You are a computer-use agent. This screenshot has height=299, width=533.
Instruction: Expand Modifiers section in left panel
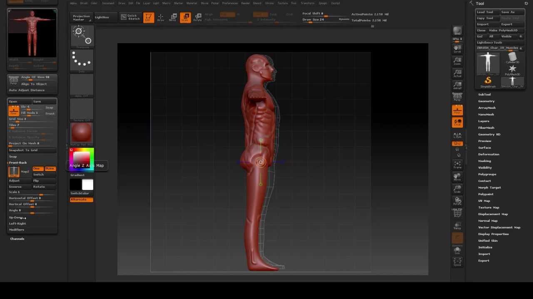coord(17,230)
